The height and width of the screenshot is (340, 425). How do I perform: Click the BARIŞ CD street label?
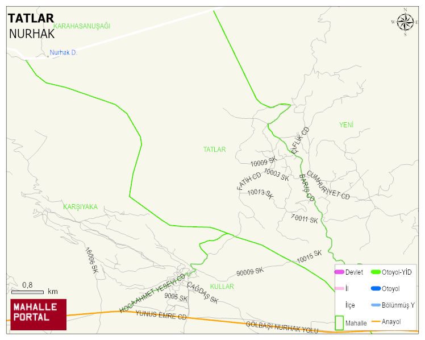(x=307, y=188)
